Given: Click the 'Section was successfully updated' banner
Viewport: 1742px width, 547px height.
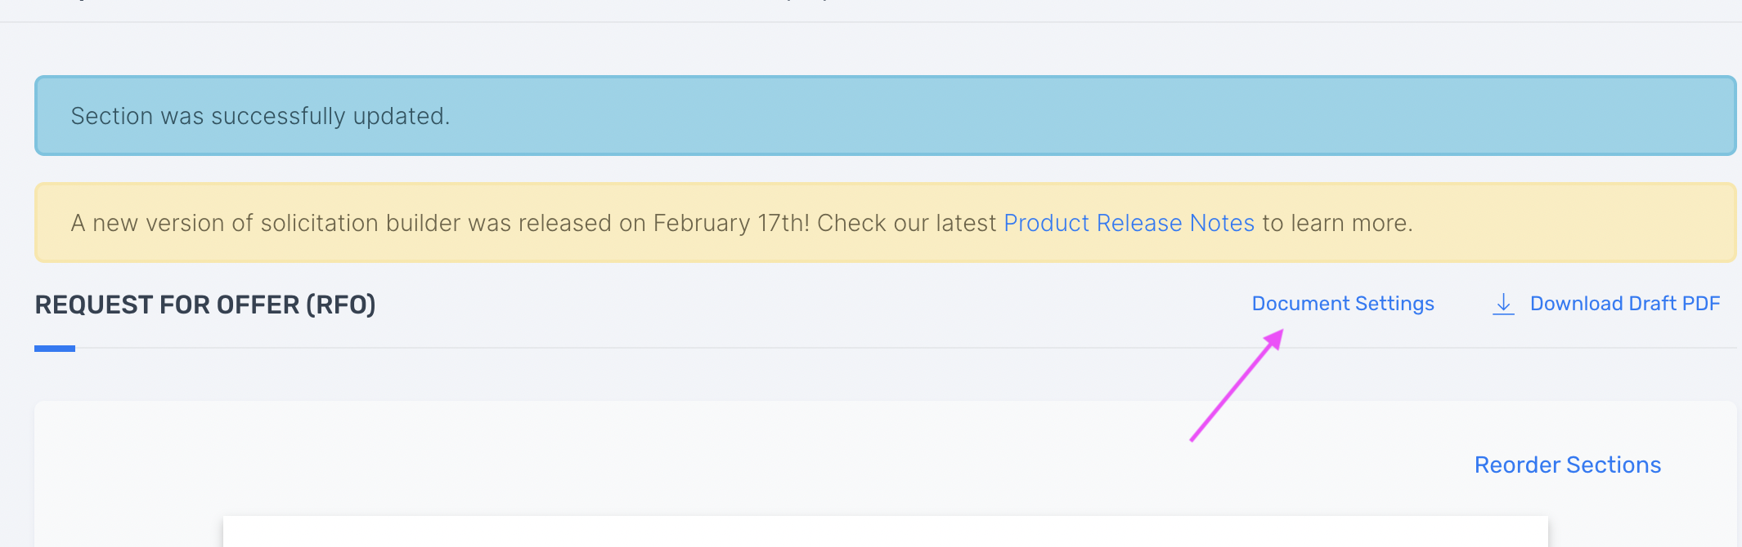Looking at the screenshot, I should coord(885,115).
